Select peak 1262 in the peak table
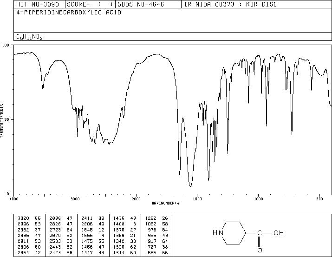Viewport: 332px width, 257px height. point(151,218)
